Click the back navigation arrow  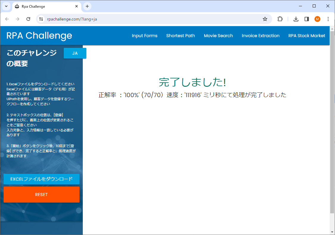pos(7,19)
